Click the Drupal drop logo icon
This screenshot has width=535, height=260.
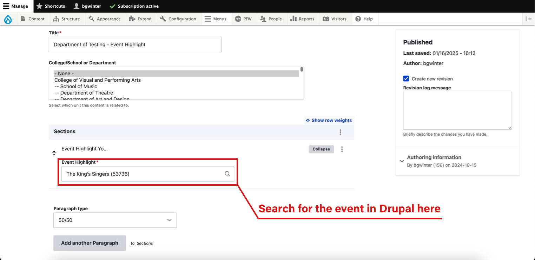tap(8, 19)
